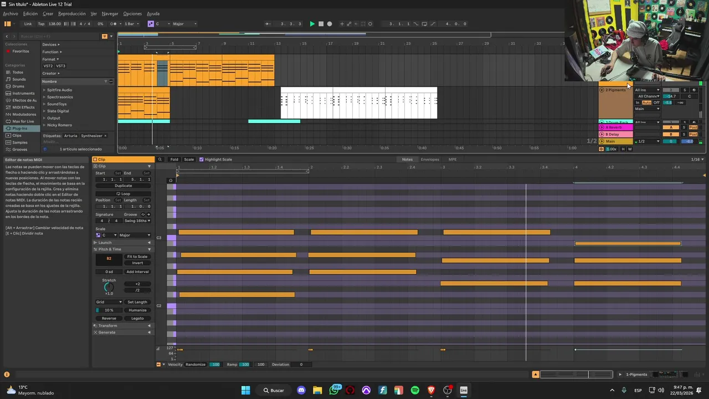Open the Crear menu
709x399 pixels.
[48, 13]
